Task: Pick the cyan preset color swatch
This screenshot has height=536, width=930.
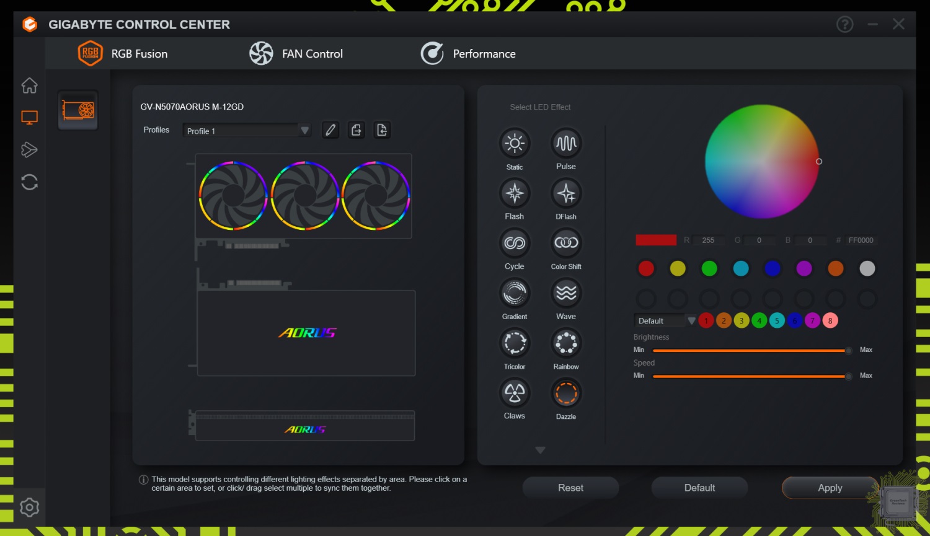Action: coord(741,268)
